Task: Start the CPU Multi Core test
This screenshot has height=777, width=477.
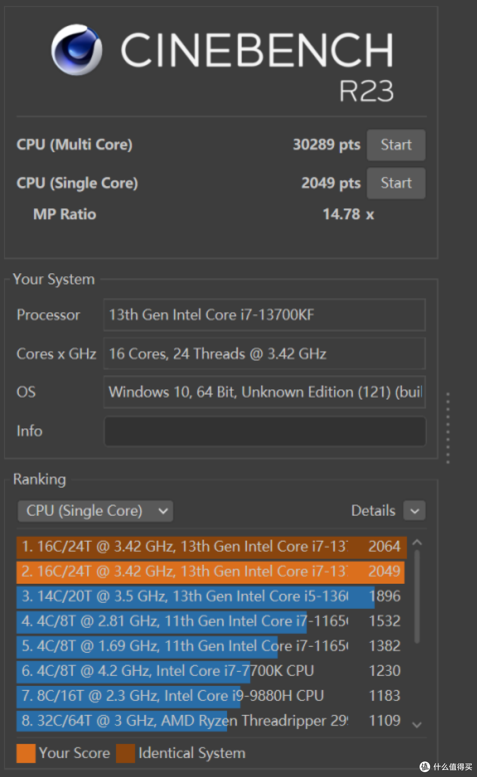Action: [x=396, y=145]
